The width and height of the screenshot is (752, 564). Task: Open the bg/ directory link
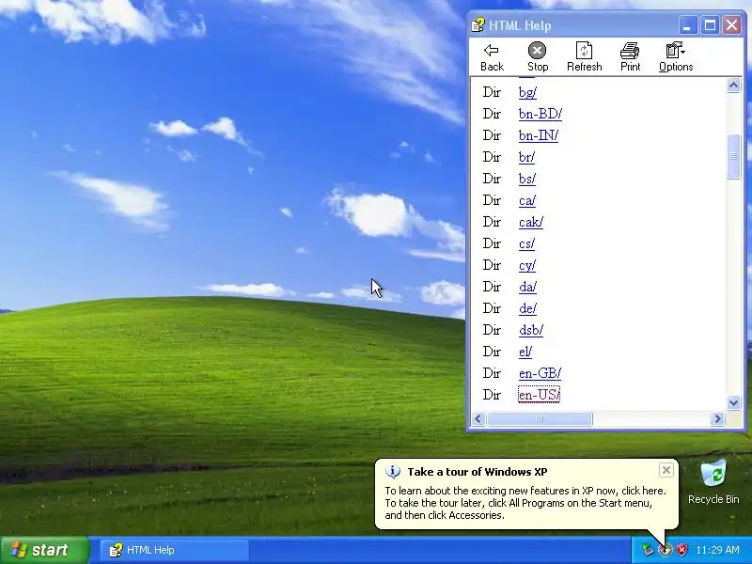pyautogui.click(x=527, y=92)
